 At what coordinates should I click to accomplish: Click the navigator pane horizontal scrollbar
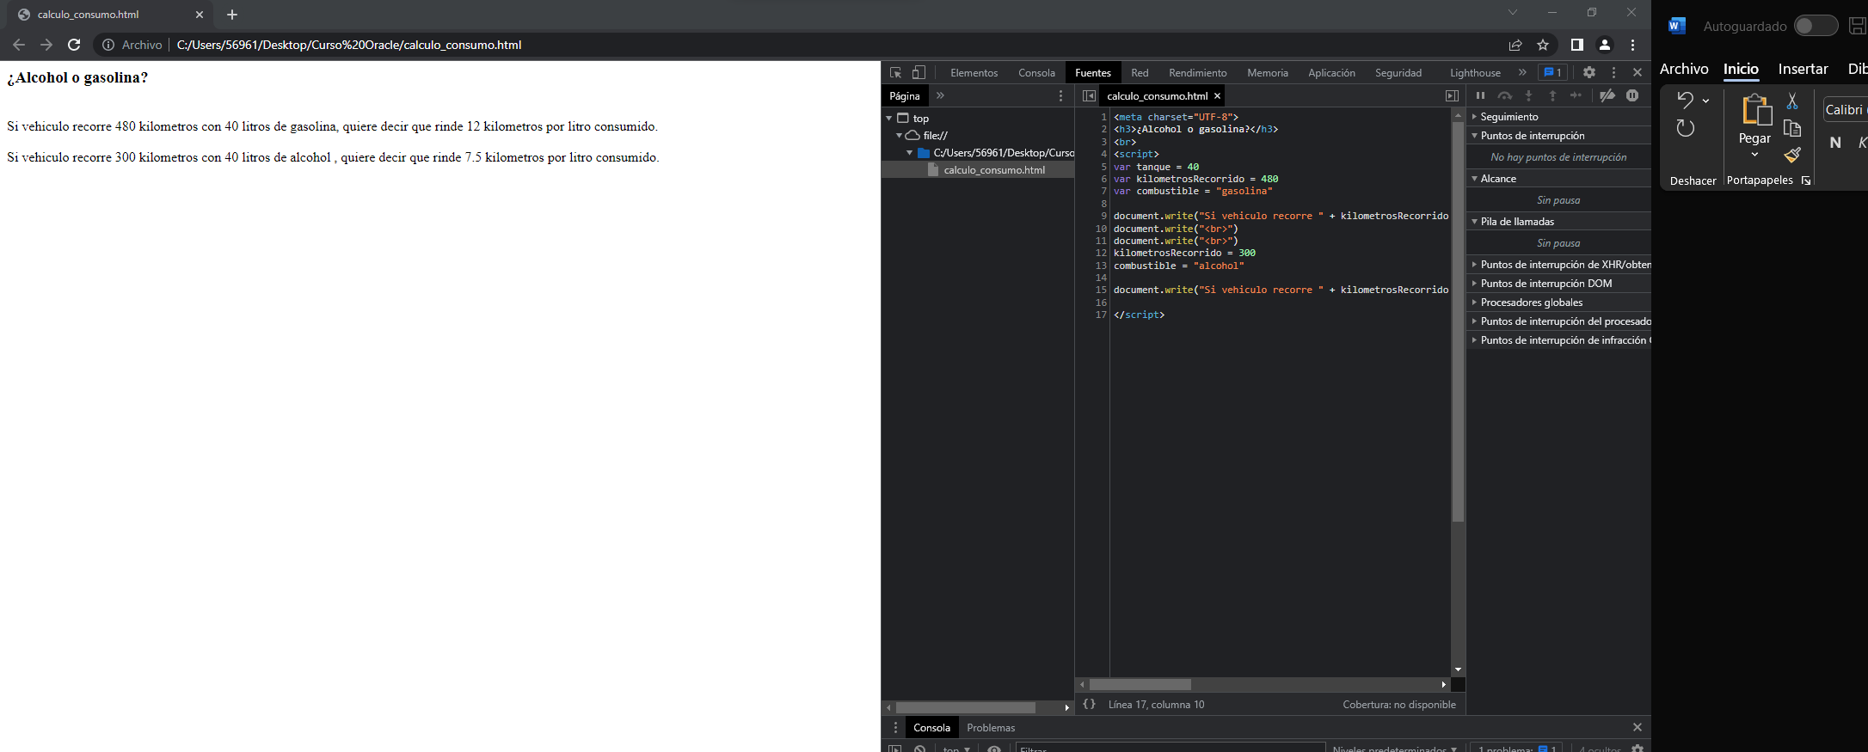click(x=965, y=708)
